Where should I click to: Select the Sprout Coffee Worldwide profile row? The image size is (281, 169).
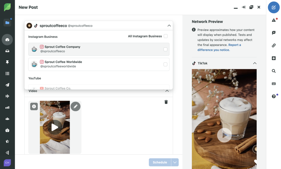pyautogui.click(x=96, y=64)
